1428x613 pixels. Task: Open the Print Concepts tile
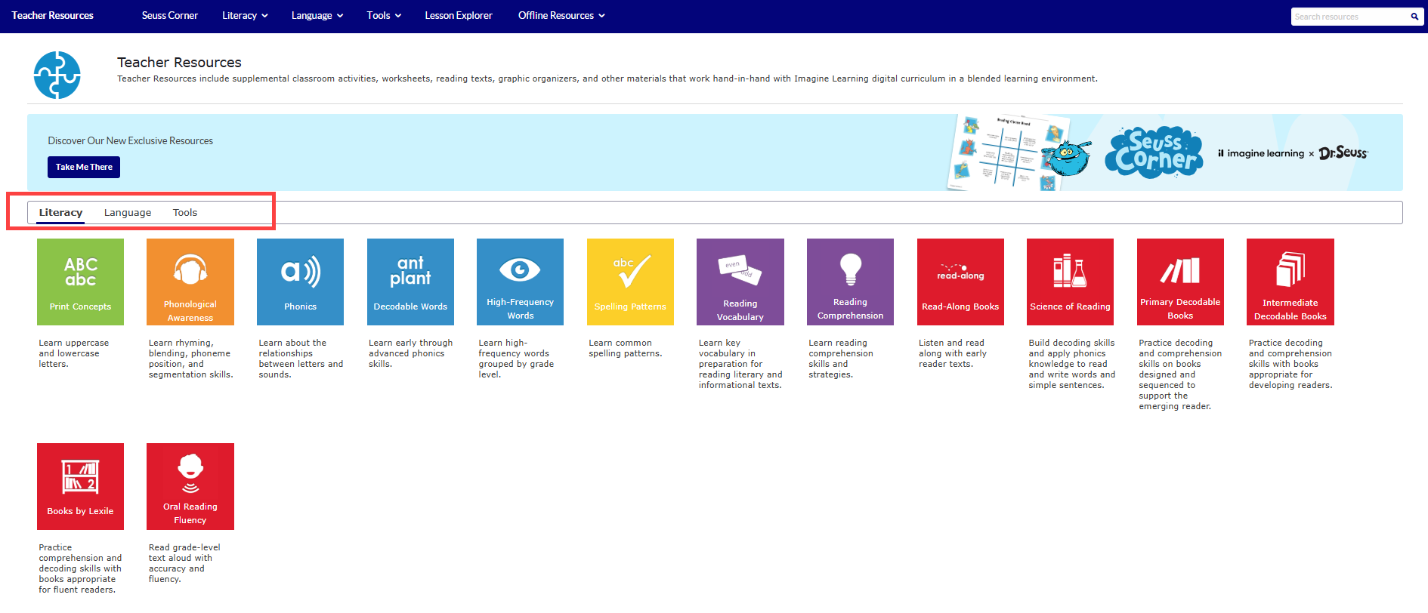80,282
